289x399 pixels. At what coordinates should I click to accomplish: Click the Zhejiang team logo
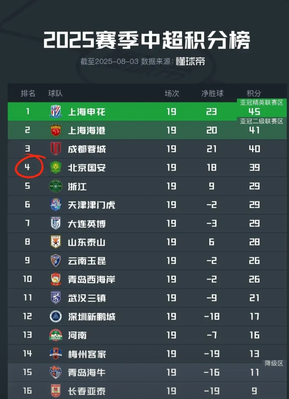56,186
